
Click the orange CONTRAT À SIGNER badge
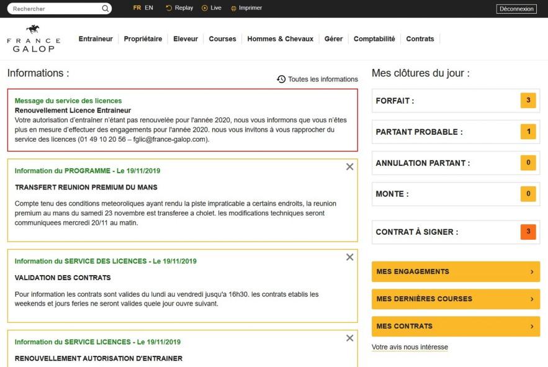click(x=529, y=232)
